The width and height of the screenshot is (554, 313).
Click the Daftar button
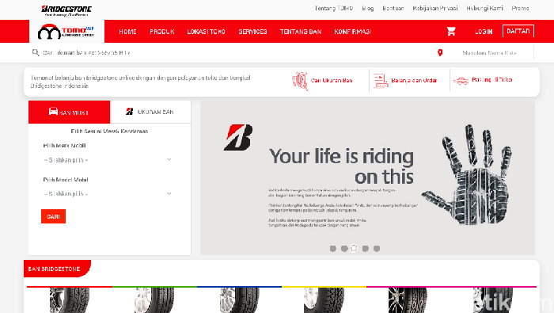pyautogui.click(x=518, y=31)
